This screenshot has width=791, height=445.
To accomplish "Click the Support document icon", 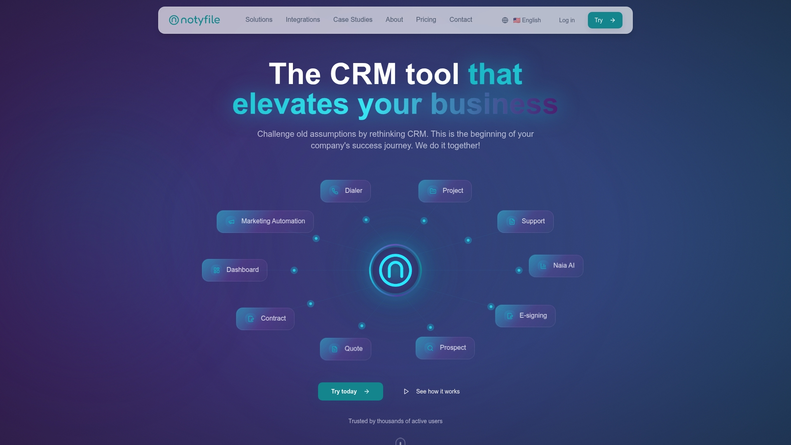I will (512, 222).
